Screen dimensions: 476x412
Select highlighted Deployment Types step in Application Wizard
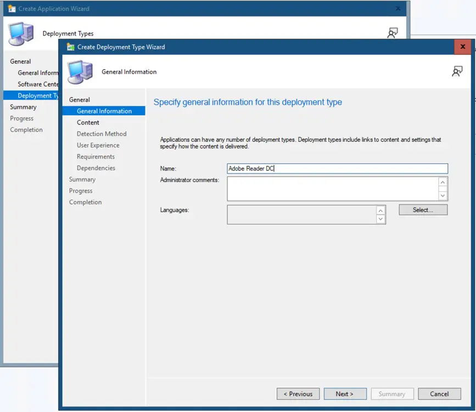pos(31,95)
